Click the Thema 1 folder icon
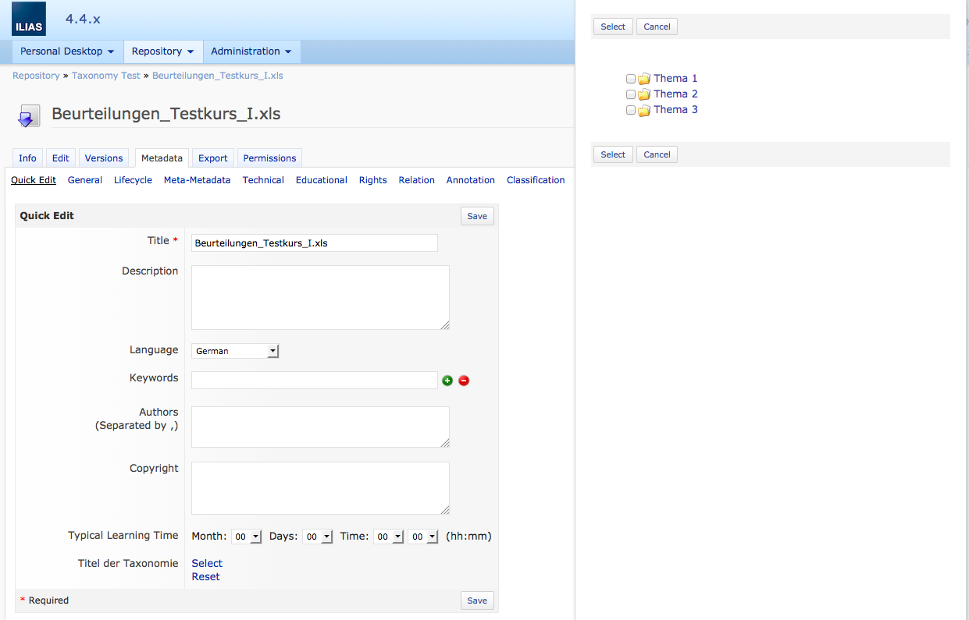 tap(644, 79)
